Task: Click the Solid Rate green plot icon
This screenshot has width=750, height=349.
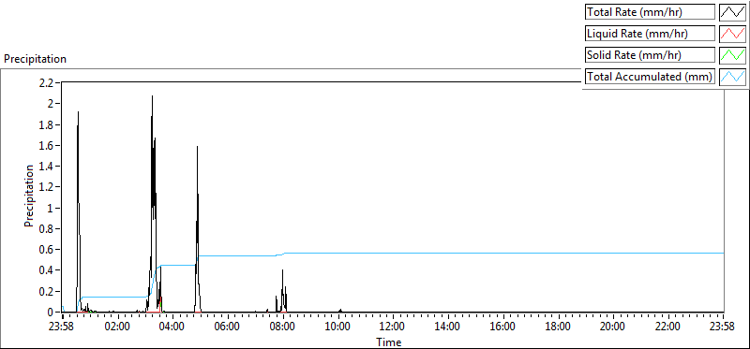Action: 732,54
